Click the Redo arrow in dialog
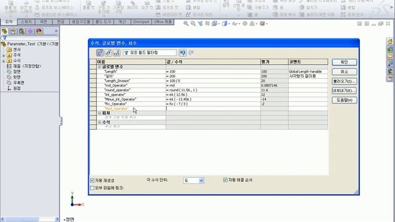 pyautogui.click(x=191, y=52)
